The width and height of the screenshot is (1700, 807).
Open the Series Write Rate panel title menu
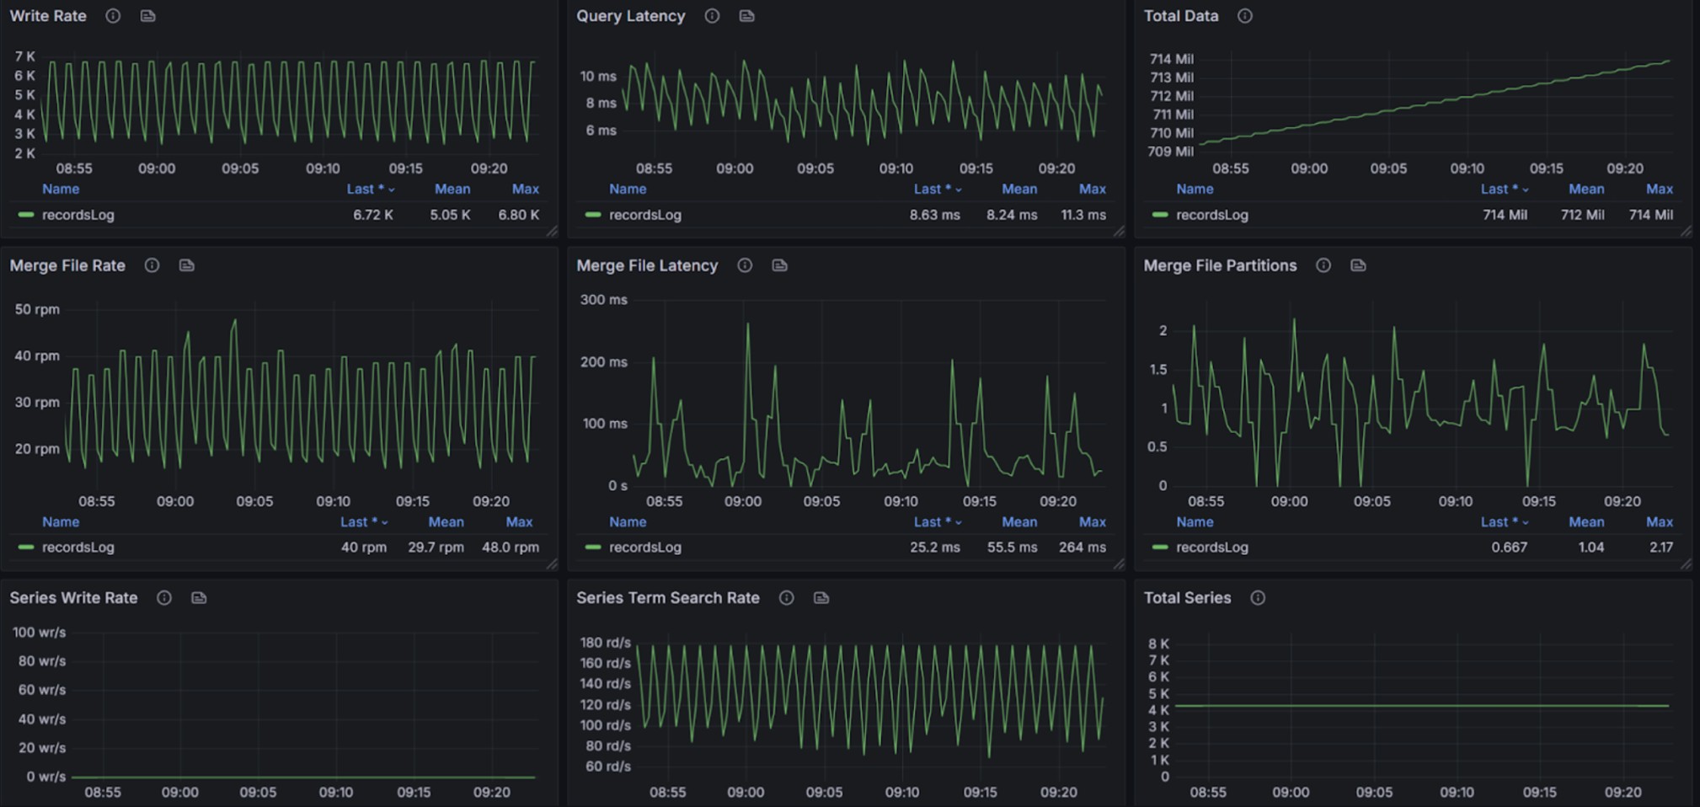point(73,598)
